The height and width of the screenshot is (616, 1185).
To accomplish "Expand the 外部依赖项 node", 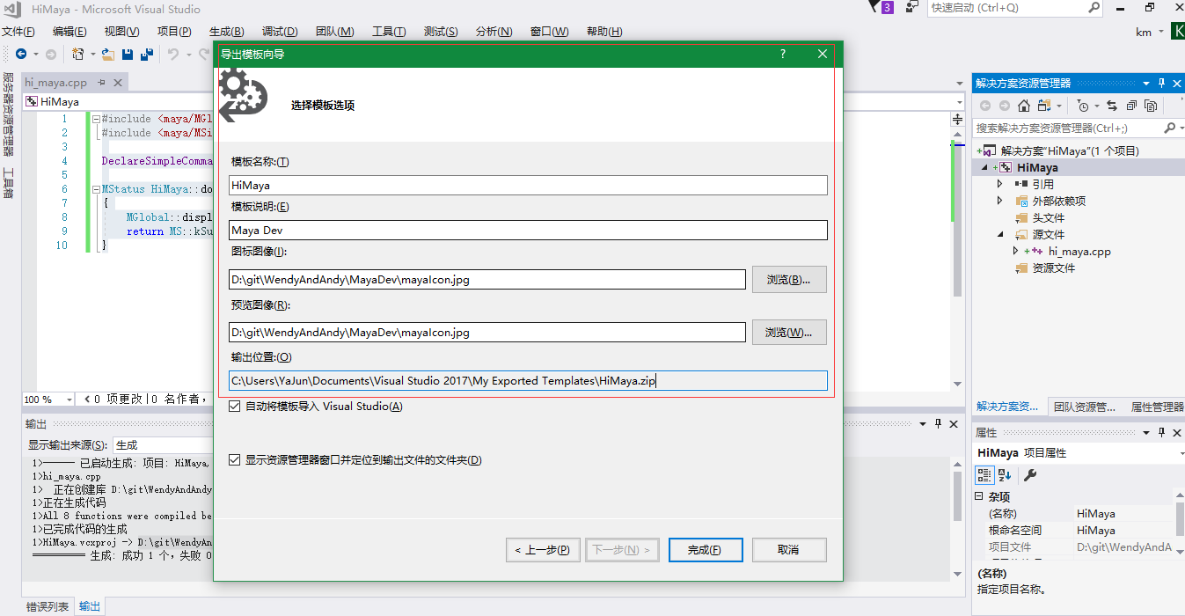I will (999, 201).
